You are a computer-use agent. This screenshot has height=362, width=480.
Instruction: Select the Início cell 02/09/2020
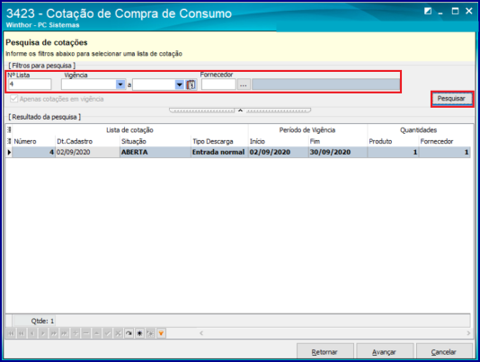(279, 152)
